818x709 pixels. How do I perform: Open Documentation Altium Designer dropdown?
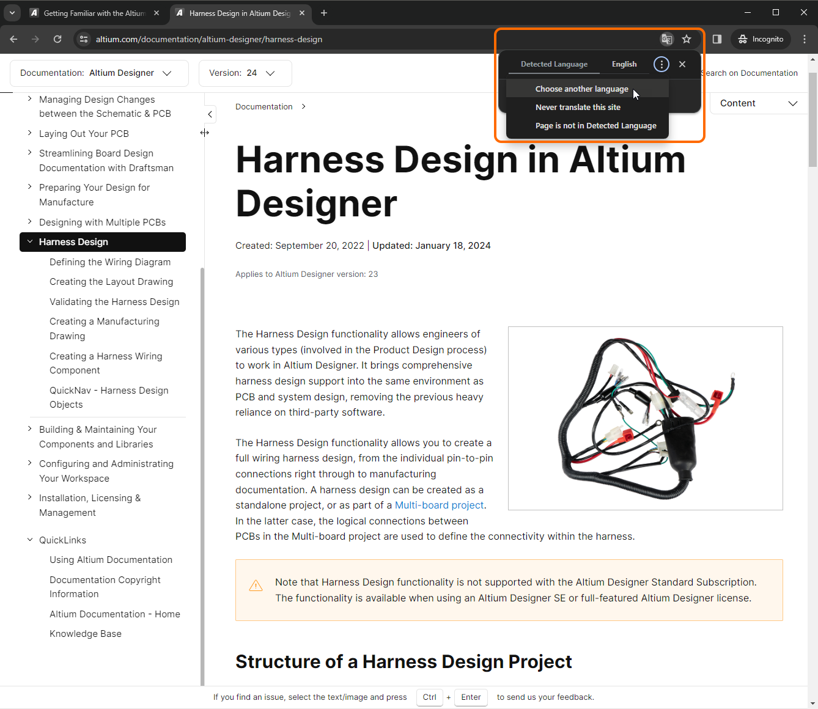click(x=99, y=73)
